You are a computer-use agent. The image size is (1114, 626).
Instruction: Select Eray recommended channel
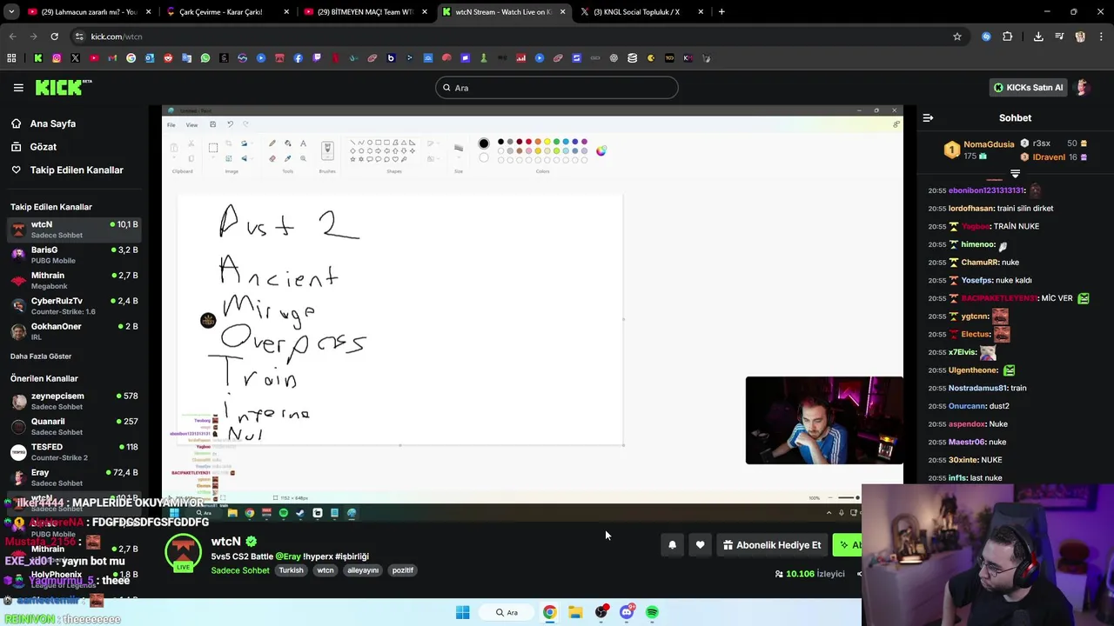[x=74, y=477]
